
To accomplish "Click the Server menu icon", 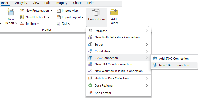I will click(x=90, y=44).
